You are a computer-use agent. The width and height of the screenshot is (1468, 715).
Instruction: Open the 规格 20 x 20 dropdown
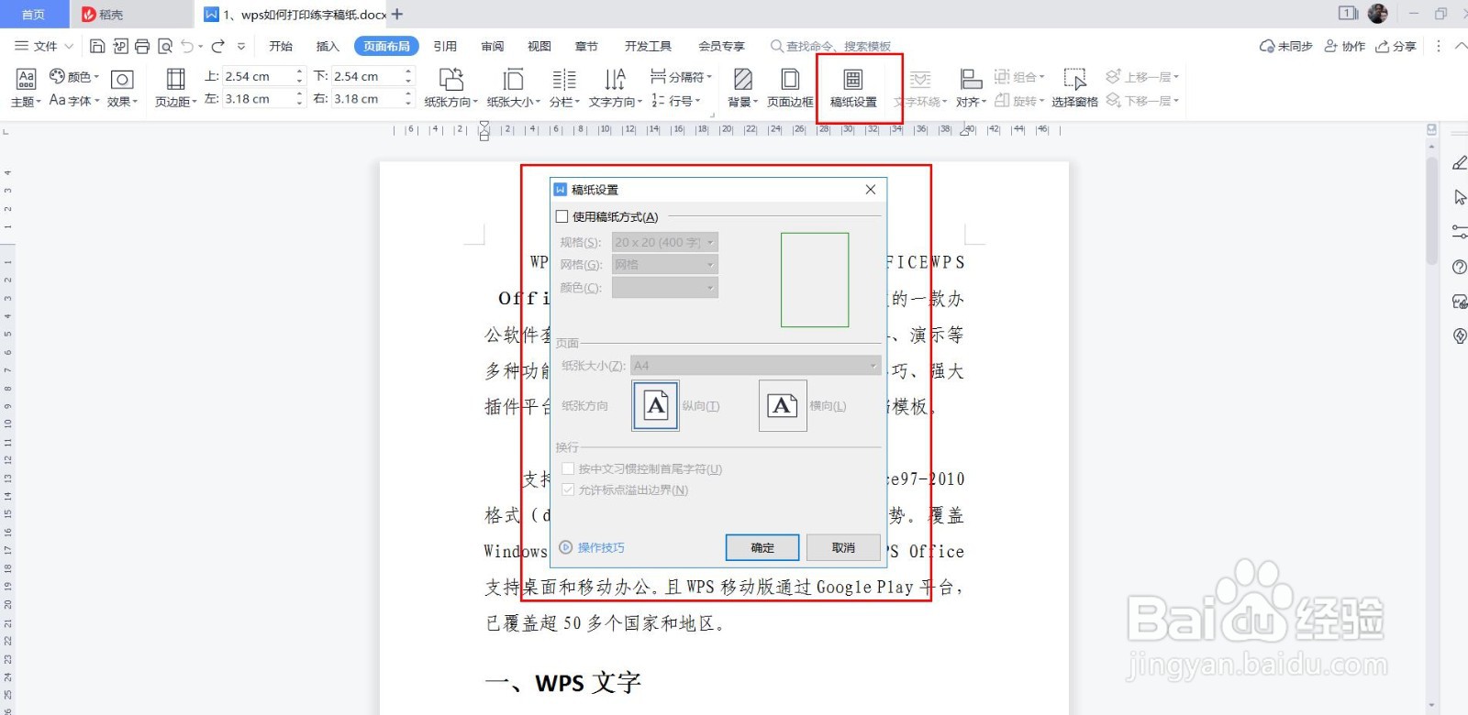pos(665,242)
